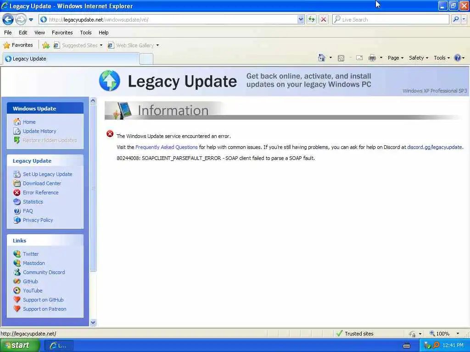Open the Tools menu in menu bar
This screenshot has width=470, height=352.
[x=85, y=33]
